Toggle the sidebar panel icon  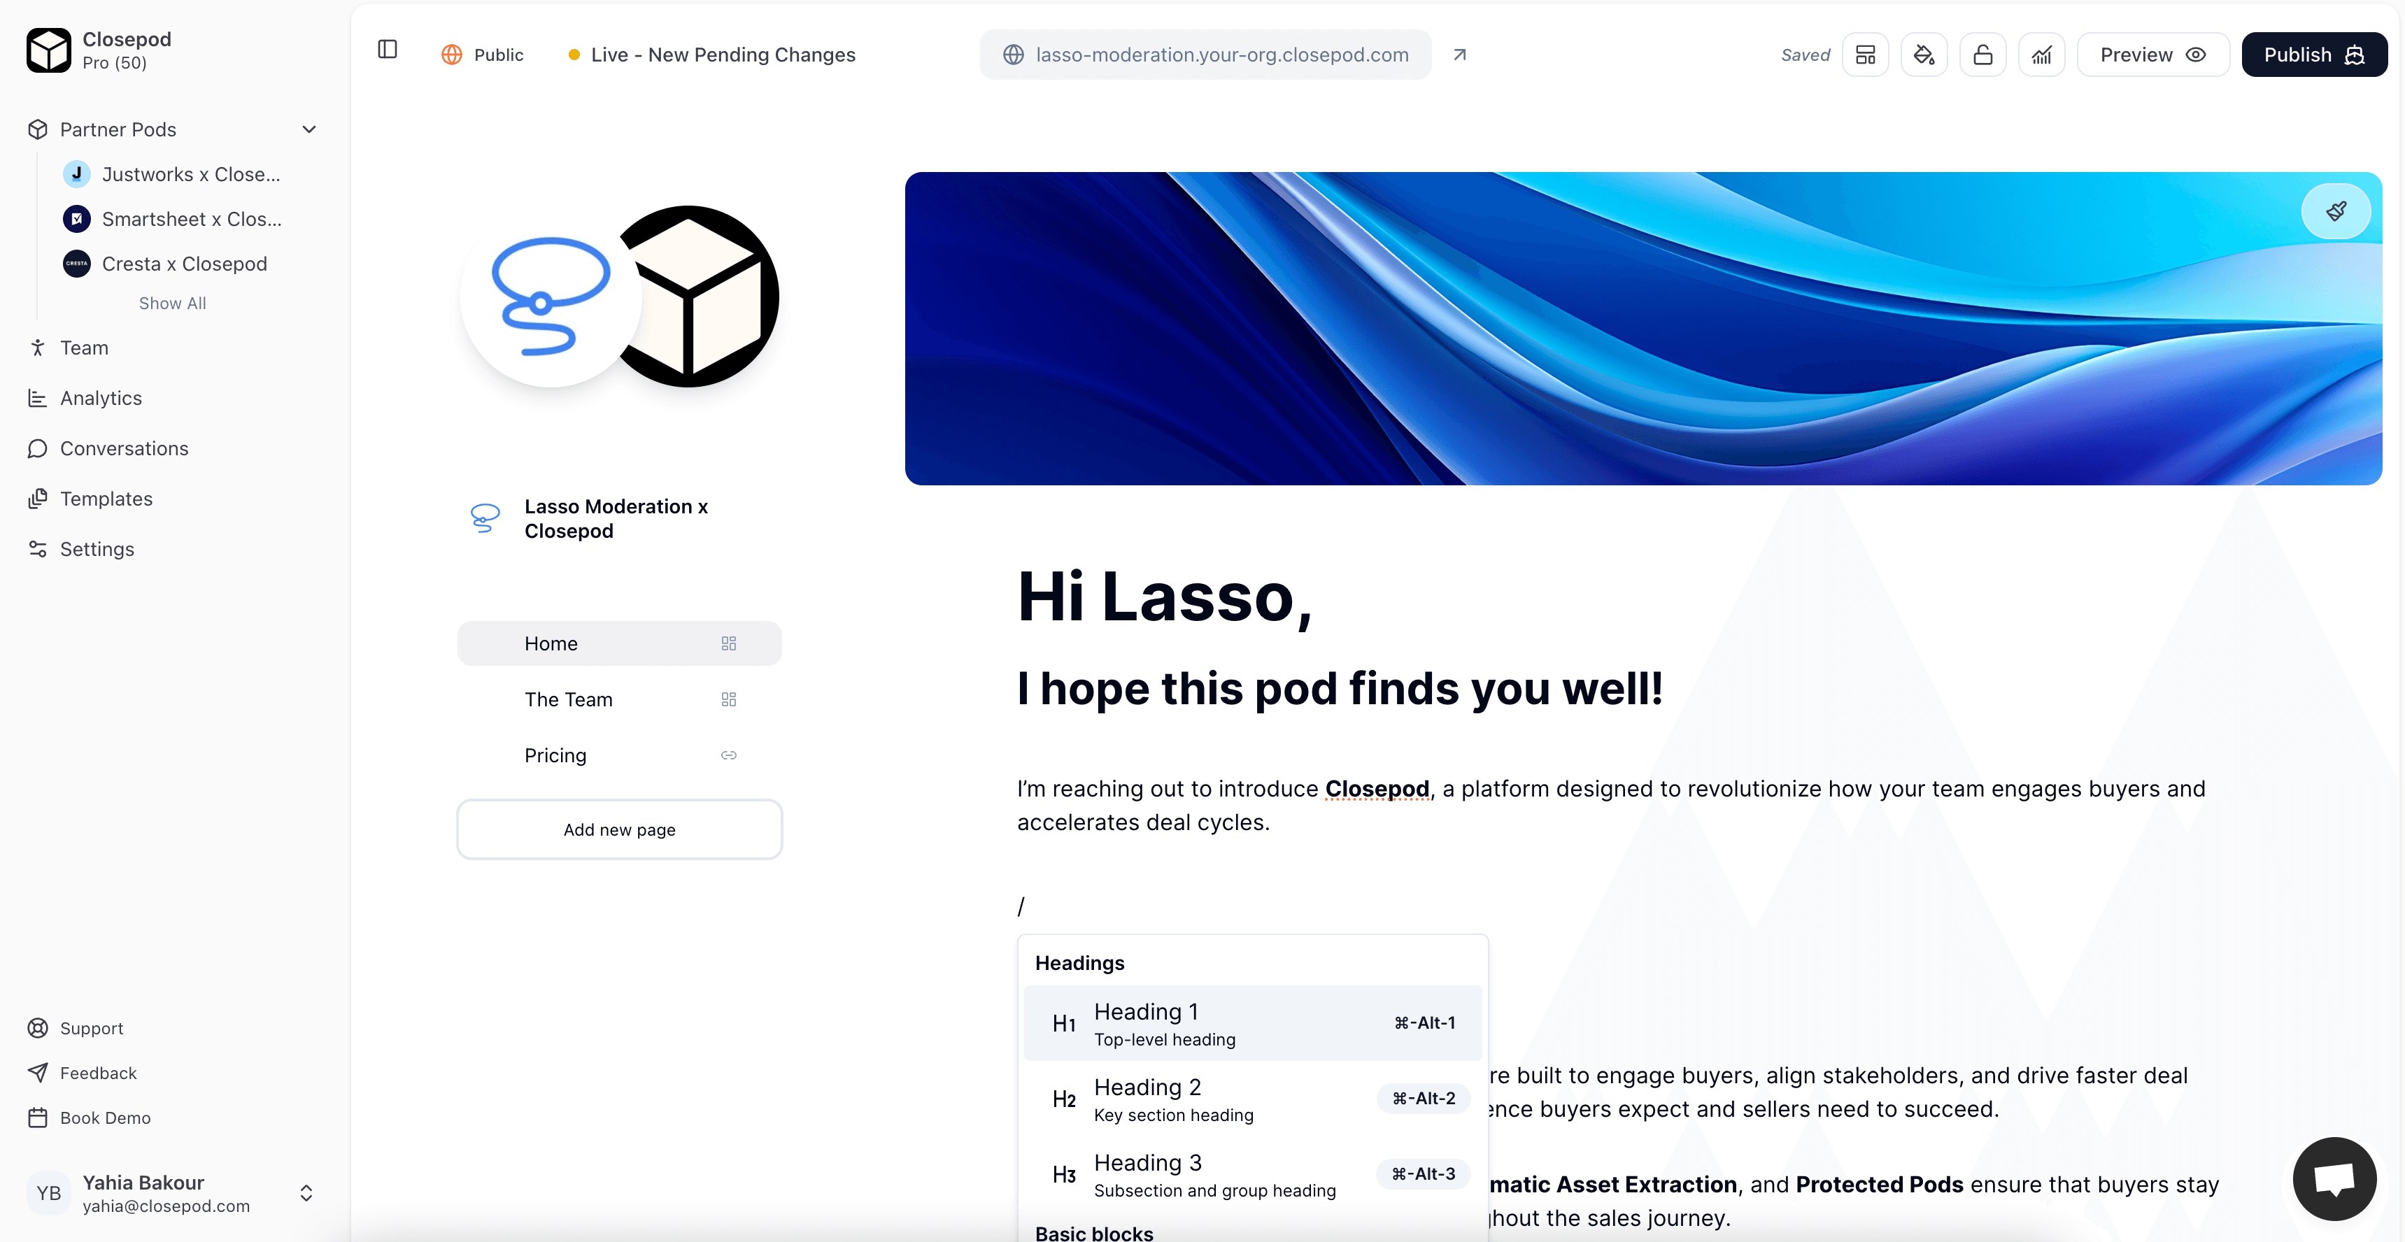[x=388, y=50]
